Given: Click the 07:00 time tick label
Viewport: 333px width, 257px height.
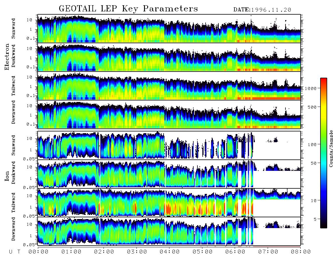Looking at the screenshot, I should (x=268, y=252).
